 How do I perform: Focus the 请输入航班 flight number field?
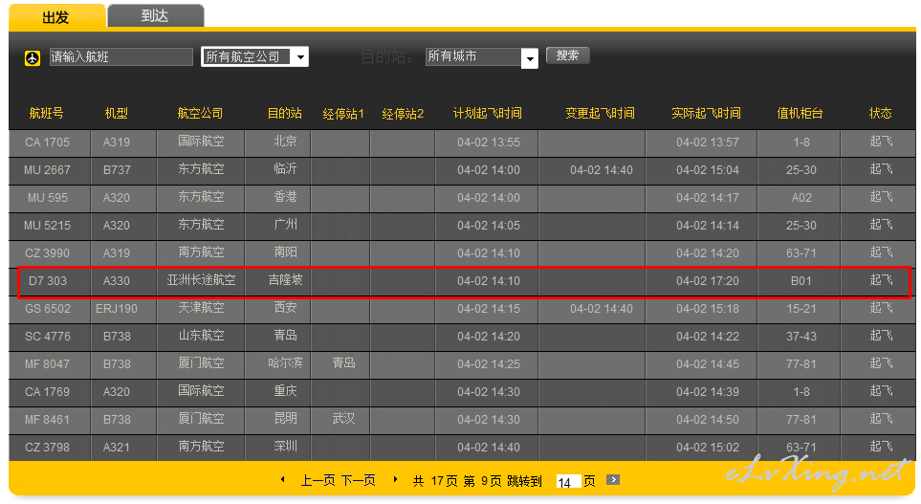click(121, 57)
